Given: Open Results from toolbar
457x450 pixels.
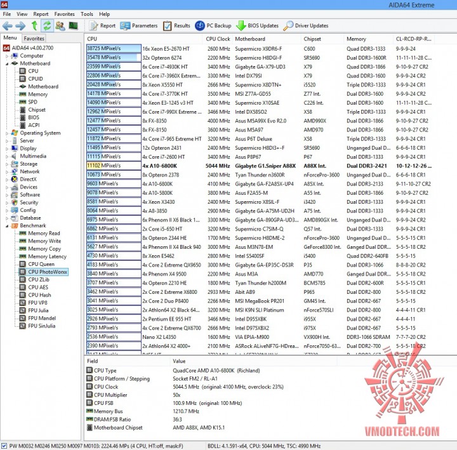Looking at the screenshot, I should [176, 26].
